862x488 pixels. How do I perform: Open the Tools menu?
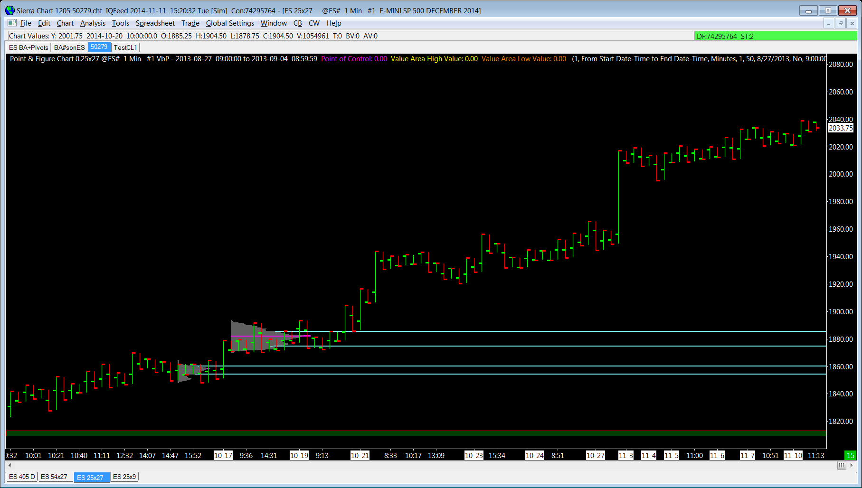121,23
